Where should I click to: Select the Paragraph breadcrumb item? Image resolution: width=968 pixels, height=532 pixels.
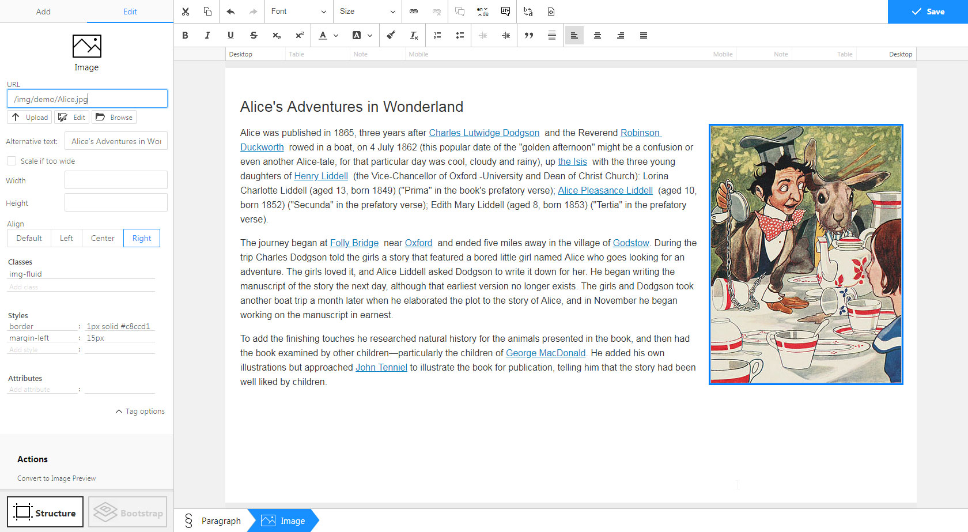tap(212, 520)
